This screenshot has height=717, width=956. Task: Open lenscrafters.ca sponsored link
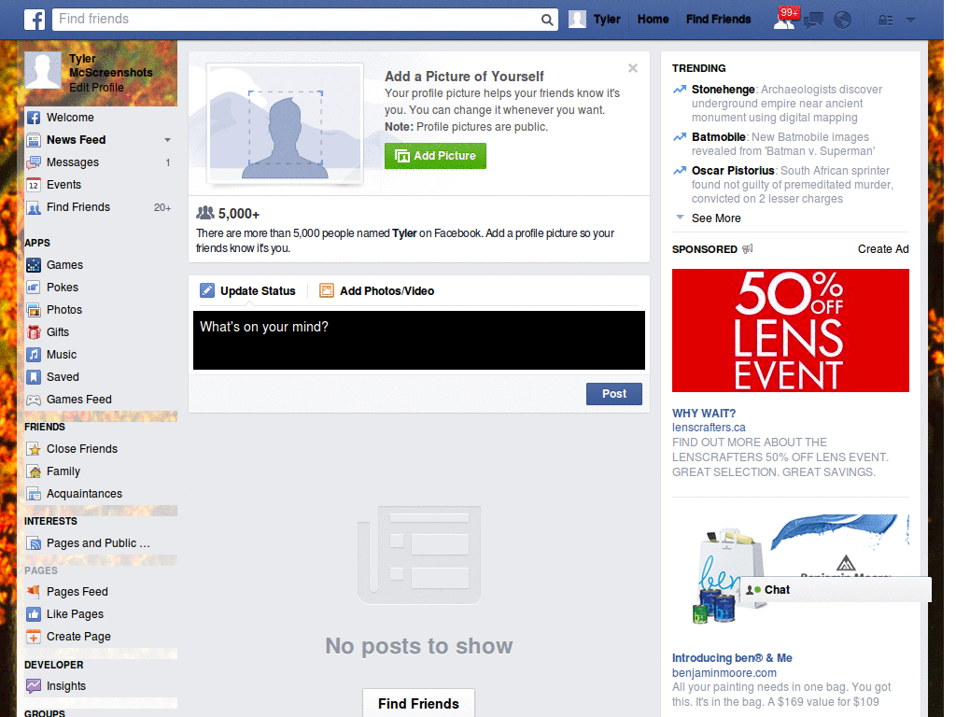pos(709,428)
